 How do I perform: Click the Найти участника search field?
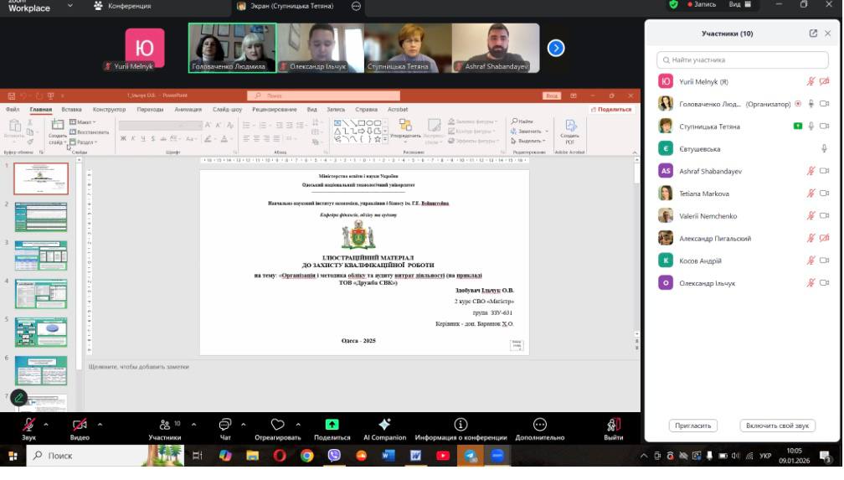[x=743, y=60]
